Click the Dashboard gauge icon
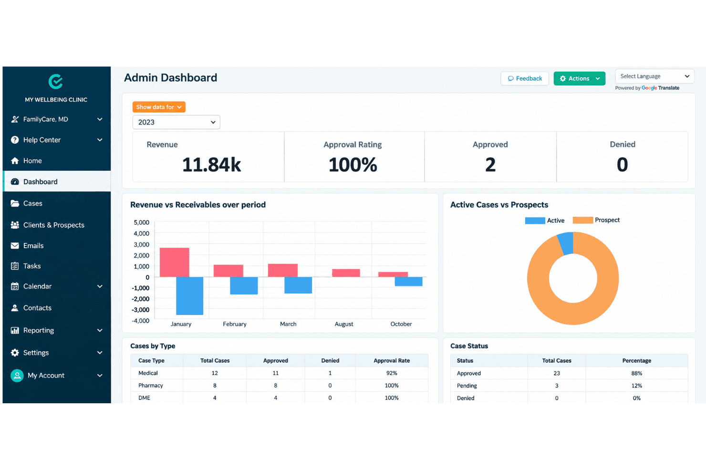Screen dimensions: 706x471 (15, 182)
